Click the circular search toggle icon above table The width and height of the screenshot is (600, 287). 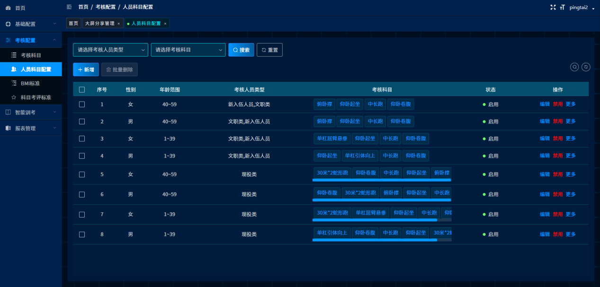coord(574,67)
